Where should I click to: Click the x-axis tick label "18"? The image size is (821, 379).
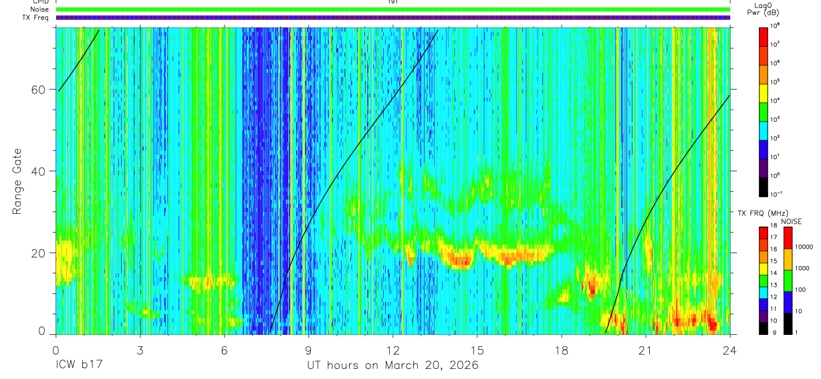[x=561, y=350]
